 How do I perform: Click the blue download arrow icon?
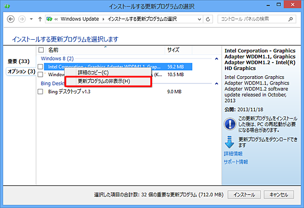(x=229, y=142)
